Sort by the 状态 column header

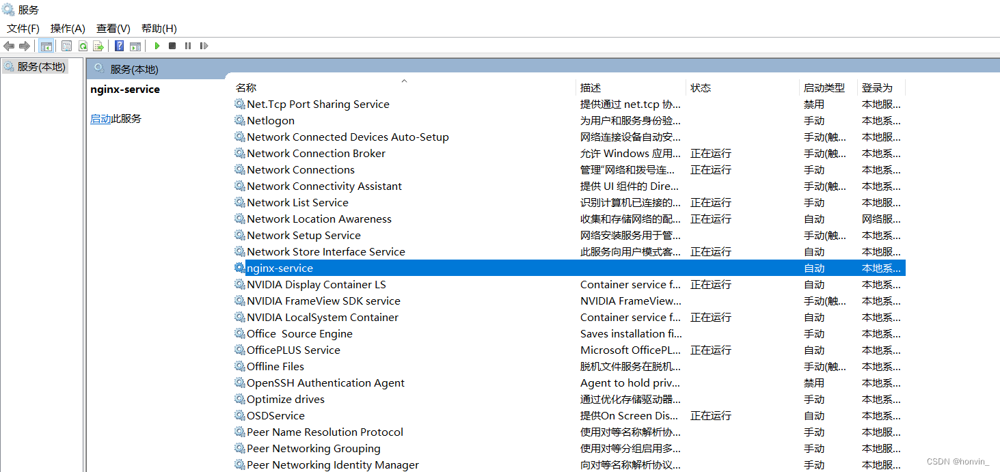tap(701, 87)
